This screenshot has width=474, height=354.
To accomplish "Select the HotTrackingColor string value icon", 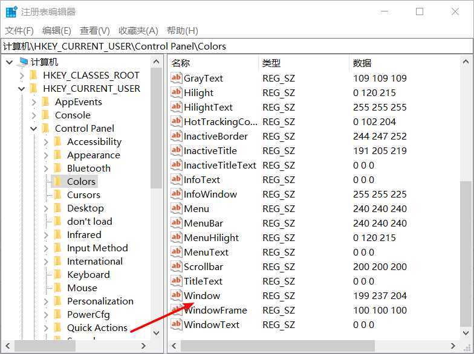I will tap(177, 121).
